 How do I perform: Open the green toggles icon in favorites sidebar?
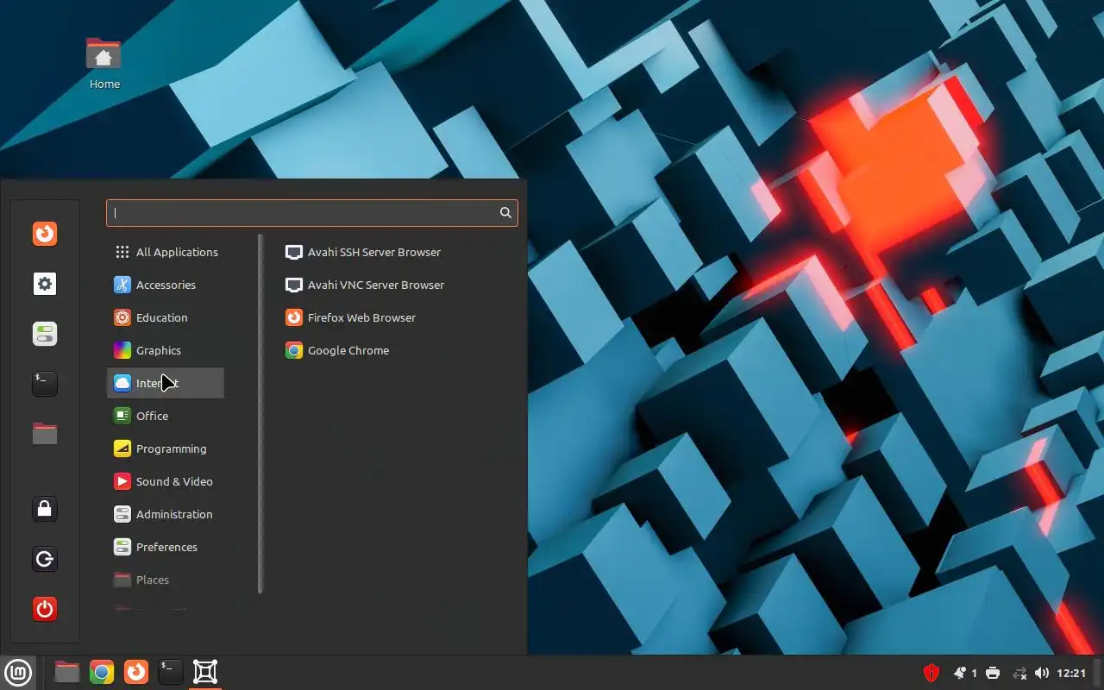pyautogui.click(x=45, y=334)
